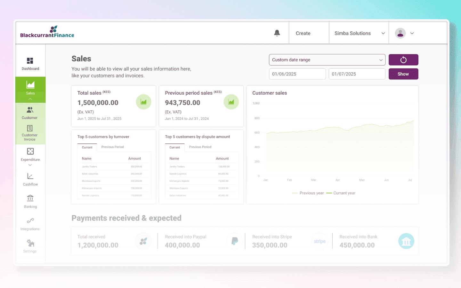Select the Sales icon in the sidebar
This screenshot has height=288, width=461.
[x=30, y=85]
